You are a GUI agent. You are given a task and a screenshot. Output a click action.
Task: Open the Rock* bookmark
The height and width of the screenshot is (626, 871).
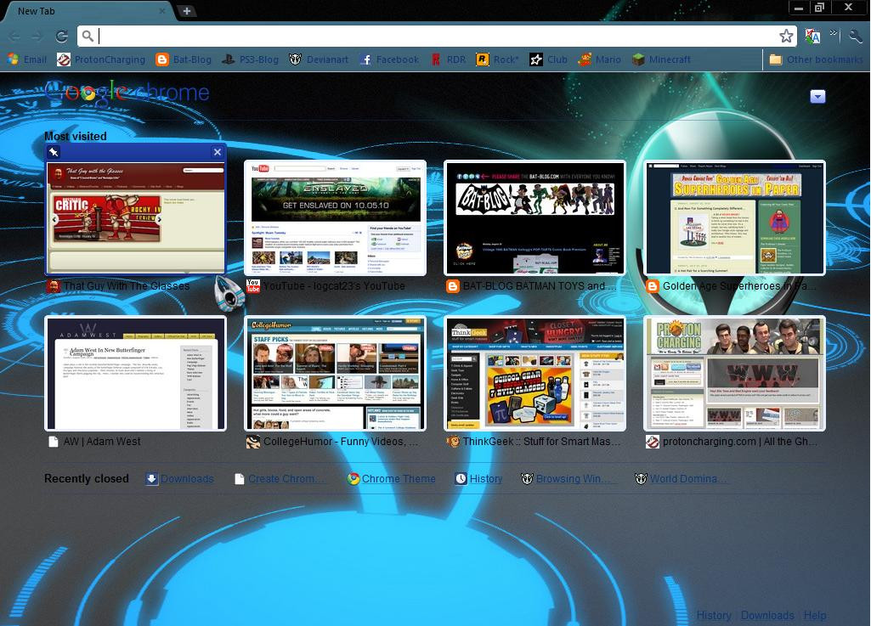pyautogui.click(x=497, y=59)
